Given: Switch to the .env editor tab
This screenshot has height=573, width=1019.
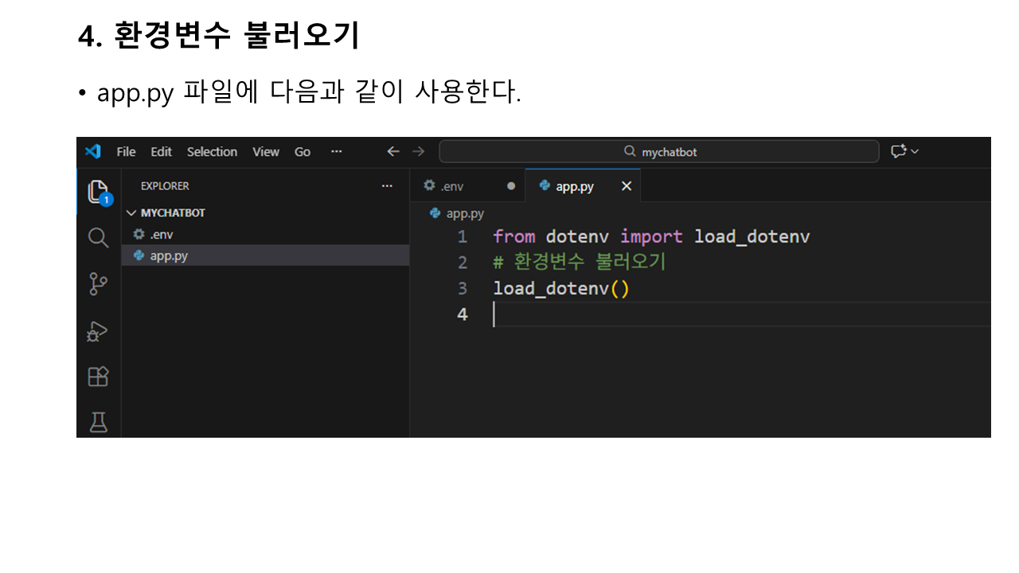Looking at the screenshot, I should tap(451, 186).
